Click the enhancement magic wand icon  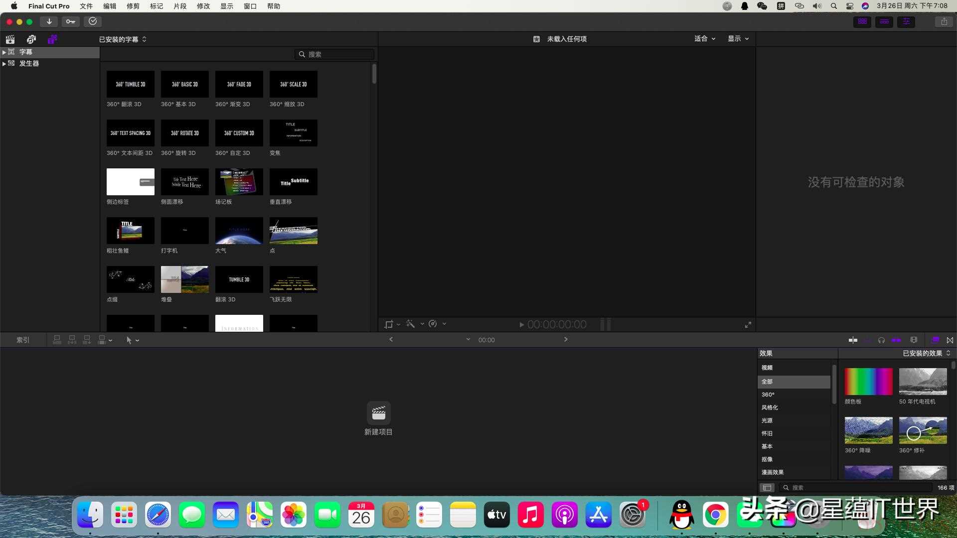tap(410, 324)
